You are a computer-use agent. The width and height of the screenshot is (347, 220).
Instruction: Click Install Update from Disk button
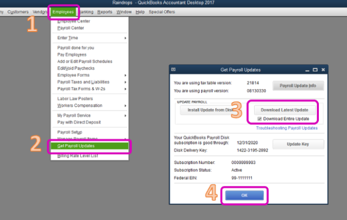[x=210, y=110]
